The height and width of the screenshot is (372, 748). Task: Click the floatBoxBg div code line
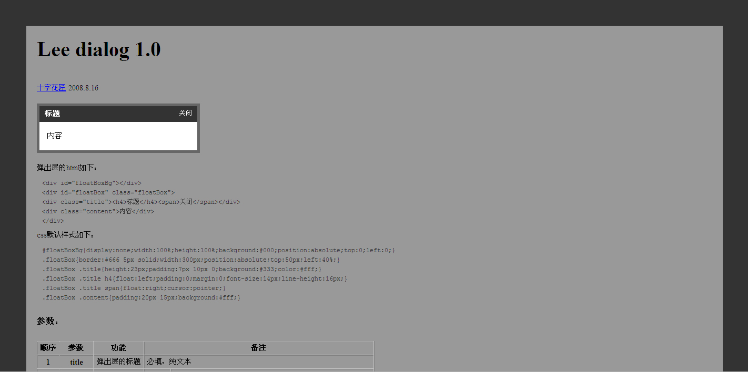tap(92, 183)
